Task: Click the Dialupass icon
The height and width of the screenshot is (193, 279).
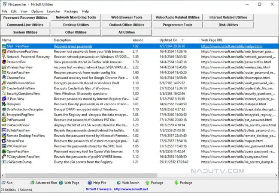Action: pyautogui.click(x=4, y=104)
